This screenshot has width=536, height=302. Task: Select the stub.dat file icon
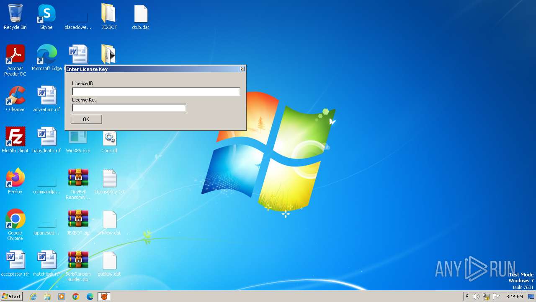[141, 17]
